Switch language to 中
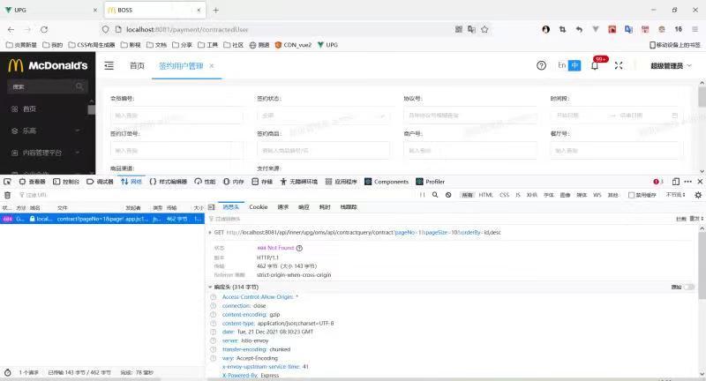The height and width of the screenshot is (381, 706). point(575,65)
